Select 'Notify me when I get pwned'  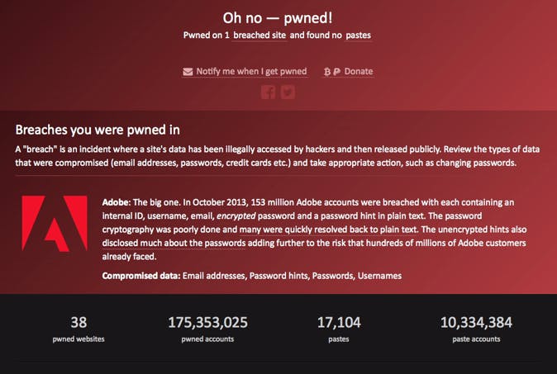point(251,72)
